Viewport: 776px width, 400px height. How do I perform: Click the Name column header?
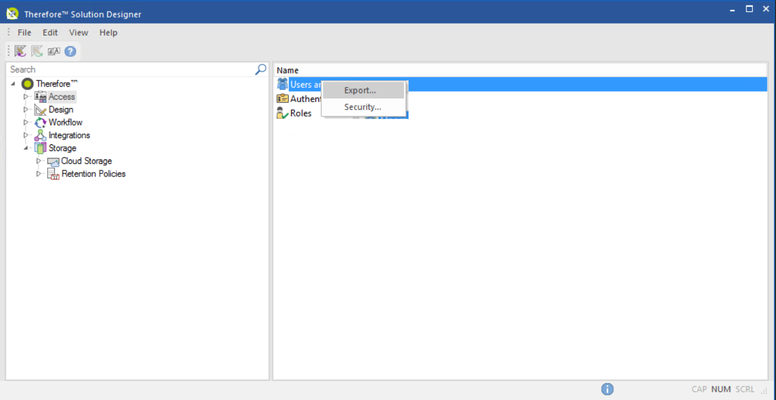click(288, 70)
